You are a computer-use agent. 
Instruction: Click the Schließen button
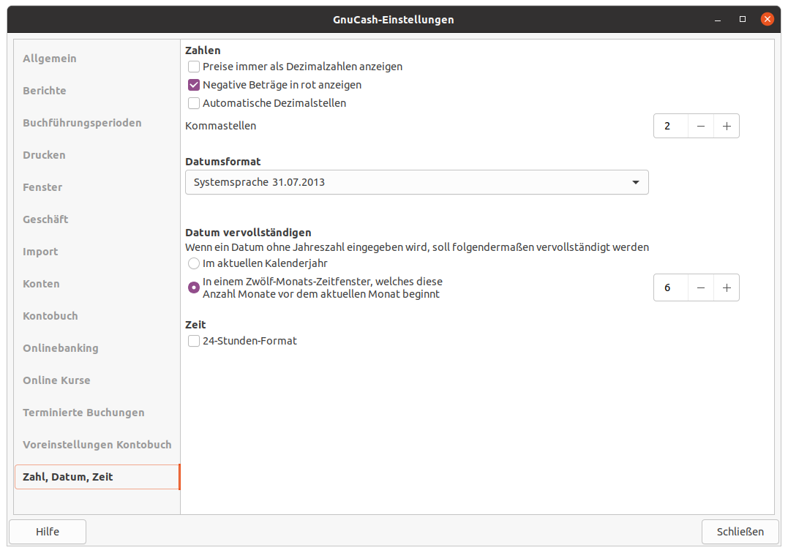[x=740, y=532]
